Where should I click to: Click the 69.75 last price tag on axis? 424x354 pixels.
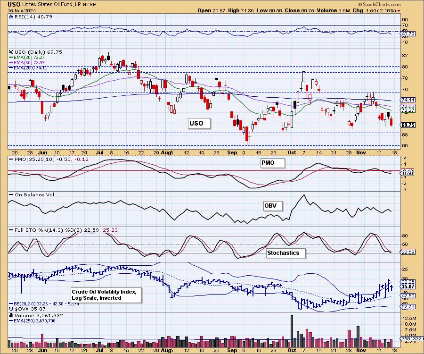[408, 125]
